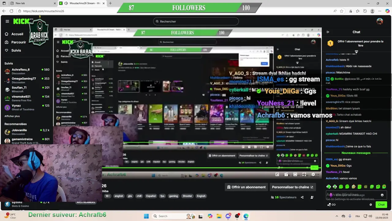This screenshot has width=392, height=221.
Task: Send message with green Chat button
Action: (x=381, y=205)
